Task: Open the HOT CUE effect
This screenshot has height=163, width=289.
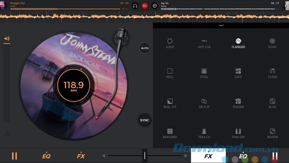Action: tap(204, 43)
